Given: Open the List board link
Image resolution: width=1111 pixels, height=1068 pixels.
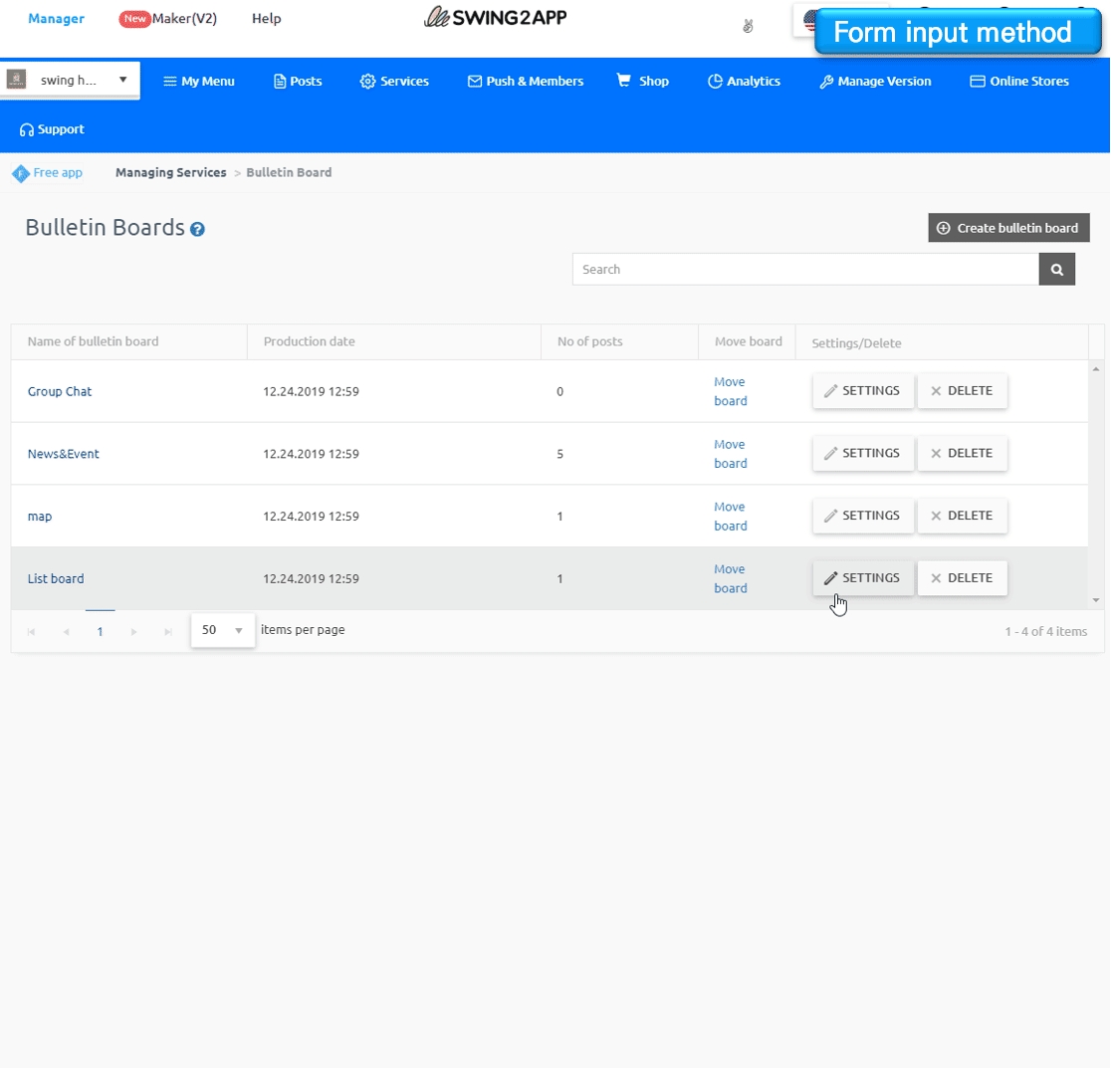Looking at the screenshot, I should click(56, 578).
